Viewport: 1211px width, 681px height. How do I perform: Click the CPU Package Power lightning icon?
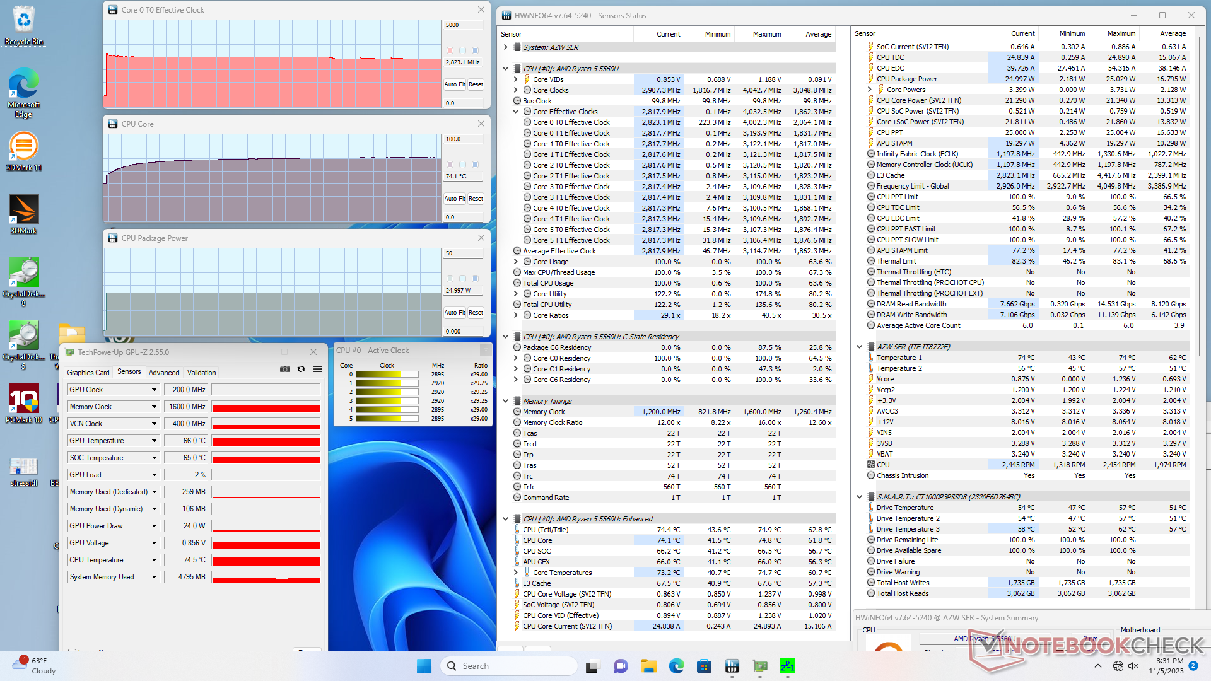pos(870,79)
